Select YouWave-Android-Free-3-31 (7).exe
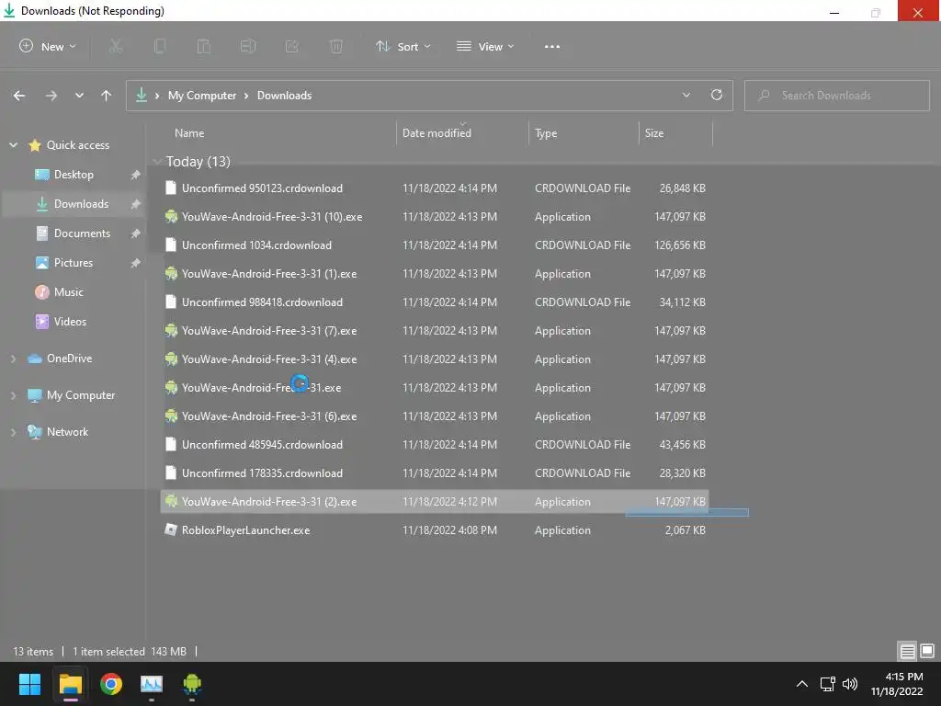 [435, 331]
